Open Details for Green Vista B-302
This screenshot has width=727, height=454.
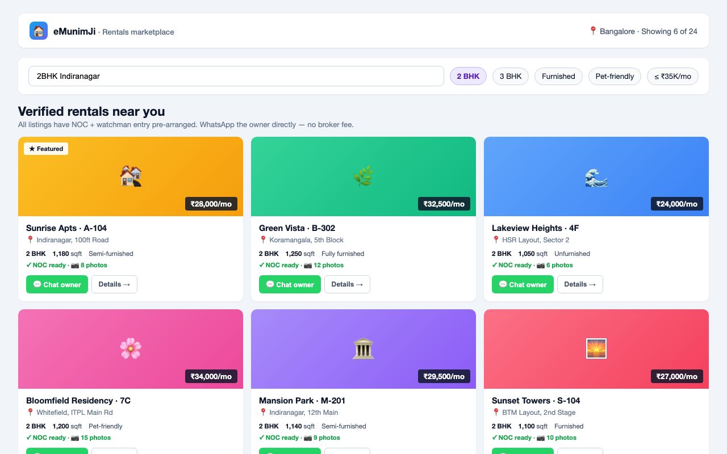point(347,284)
